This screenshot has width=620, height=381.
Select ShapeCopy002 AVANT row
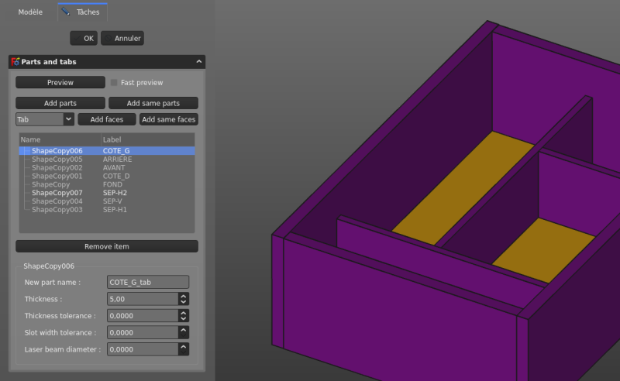[107, 167]
